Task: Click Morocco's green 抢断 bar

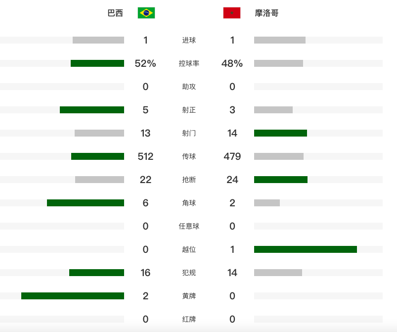Action: (x=281, y=180)
